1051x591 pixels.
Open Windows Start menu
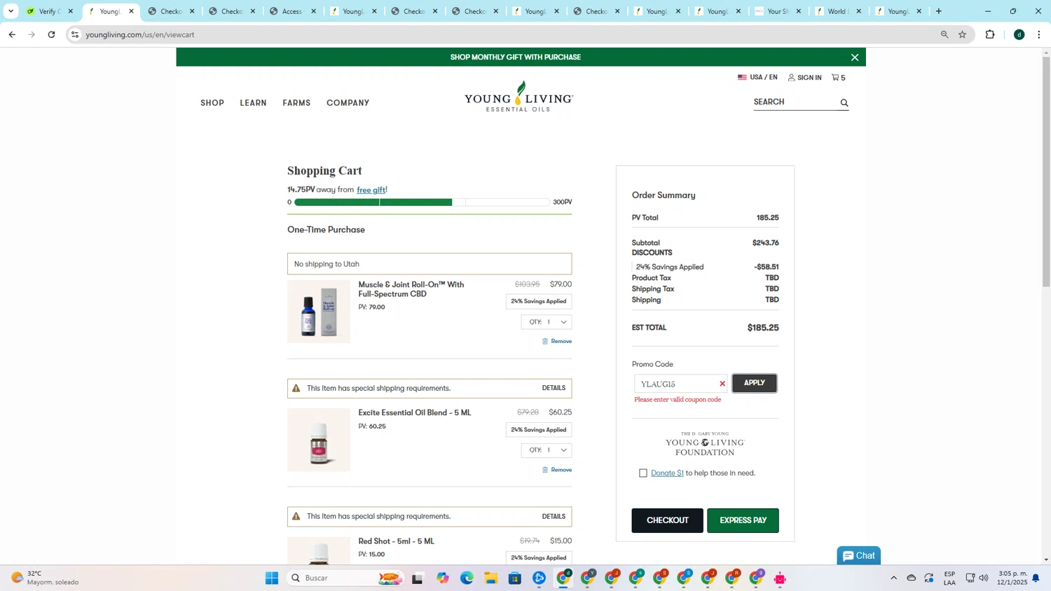point(272,578)
